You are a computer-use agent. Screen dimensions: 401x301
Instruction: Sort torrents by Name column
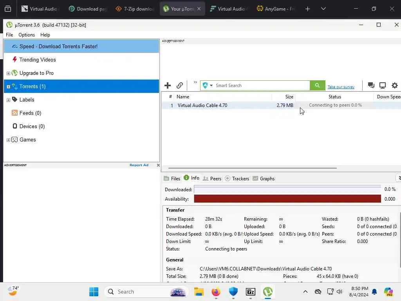pos(223,97)
